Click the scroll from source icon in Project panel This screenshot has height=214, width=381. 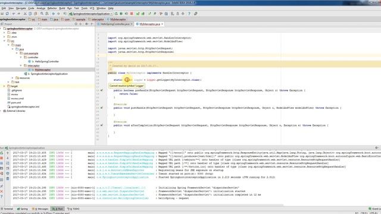pos(76,24)
